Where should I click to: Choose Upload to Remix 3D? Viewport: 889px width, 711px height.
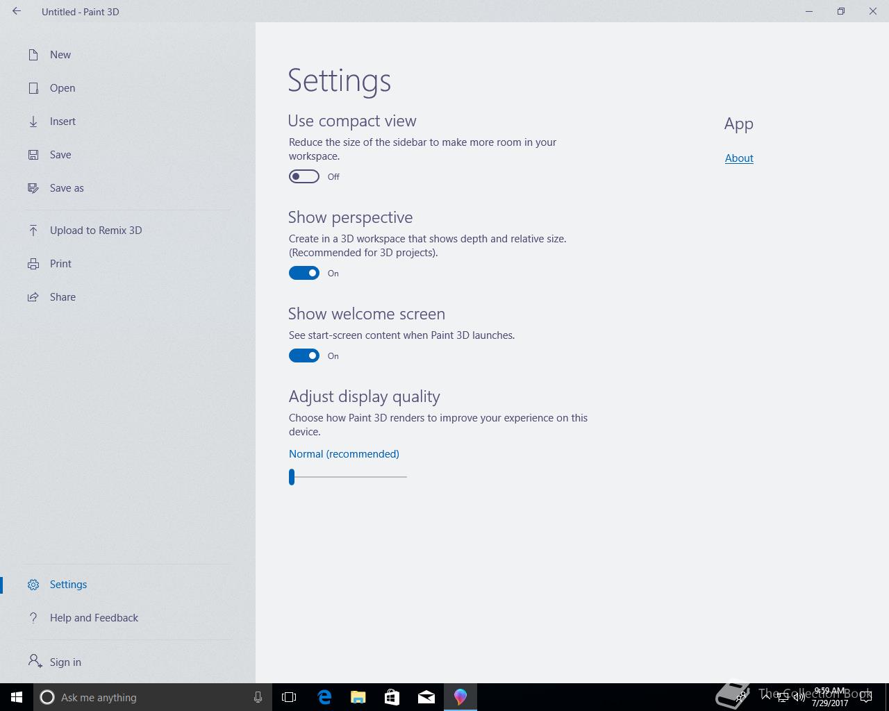(128, 231)
